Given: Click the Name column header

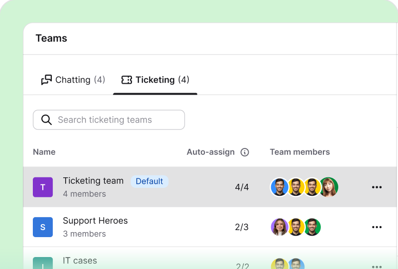Looking at the screenshot, I should click(x=44, y=152).
